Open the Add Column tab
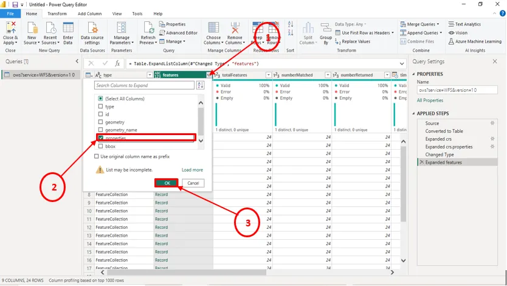 (x=89, y=13)
